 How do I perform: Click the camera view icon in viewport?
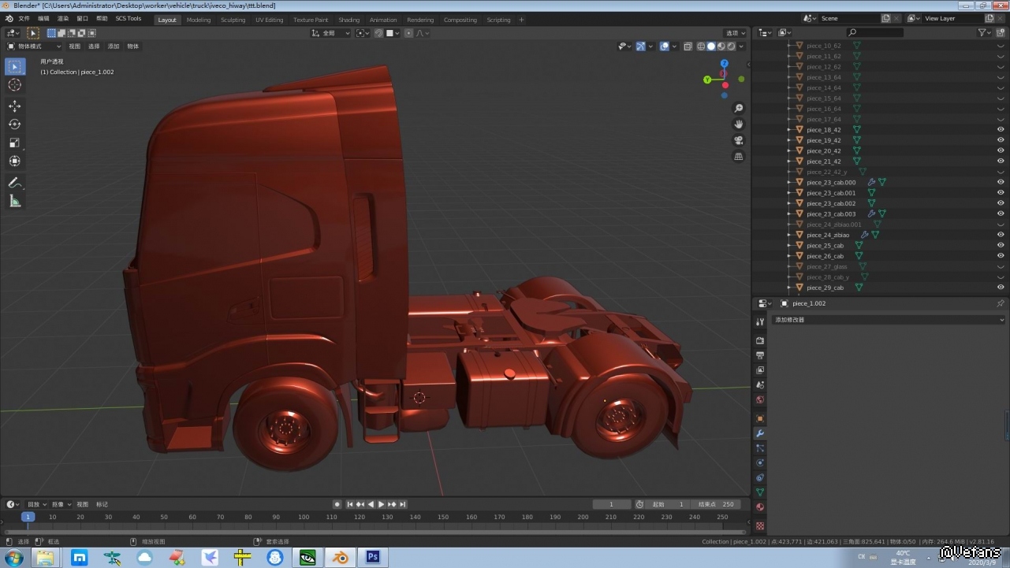click(739, 140)
